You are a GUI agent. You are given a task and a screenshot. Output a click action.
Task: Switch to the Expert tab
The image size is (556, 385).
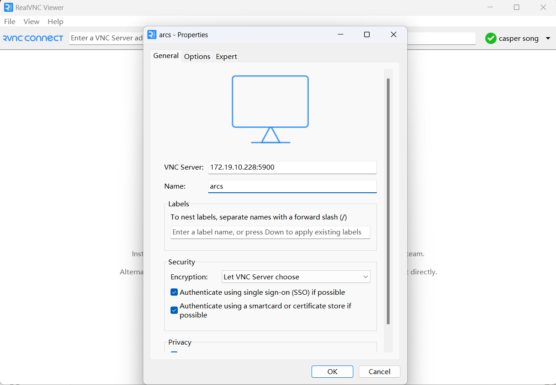click(x=226, y=56)
